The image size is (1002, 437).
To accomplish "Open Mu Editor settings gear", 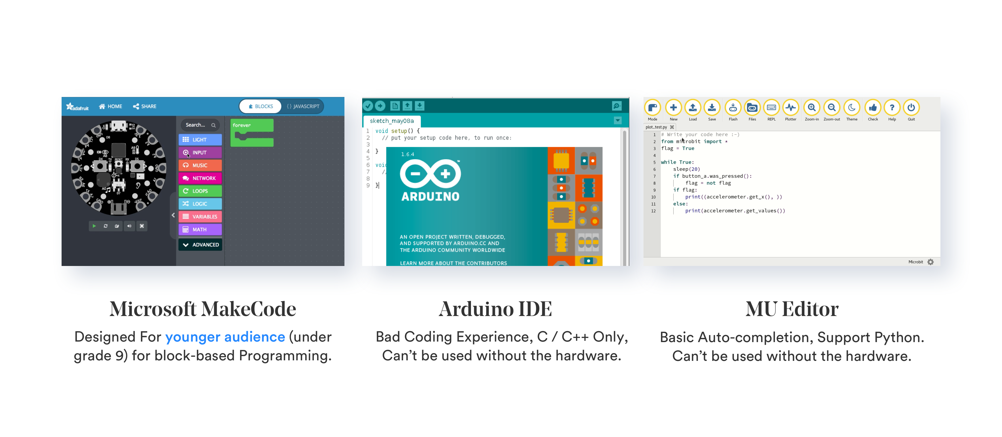I will click(x=931, y=262).
